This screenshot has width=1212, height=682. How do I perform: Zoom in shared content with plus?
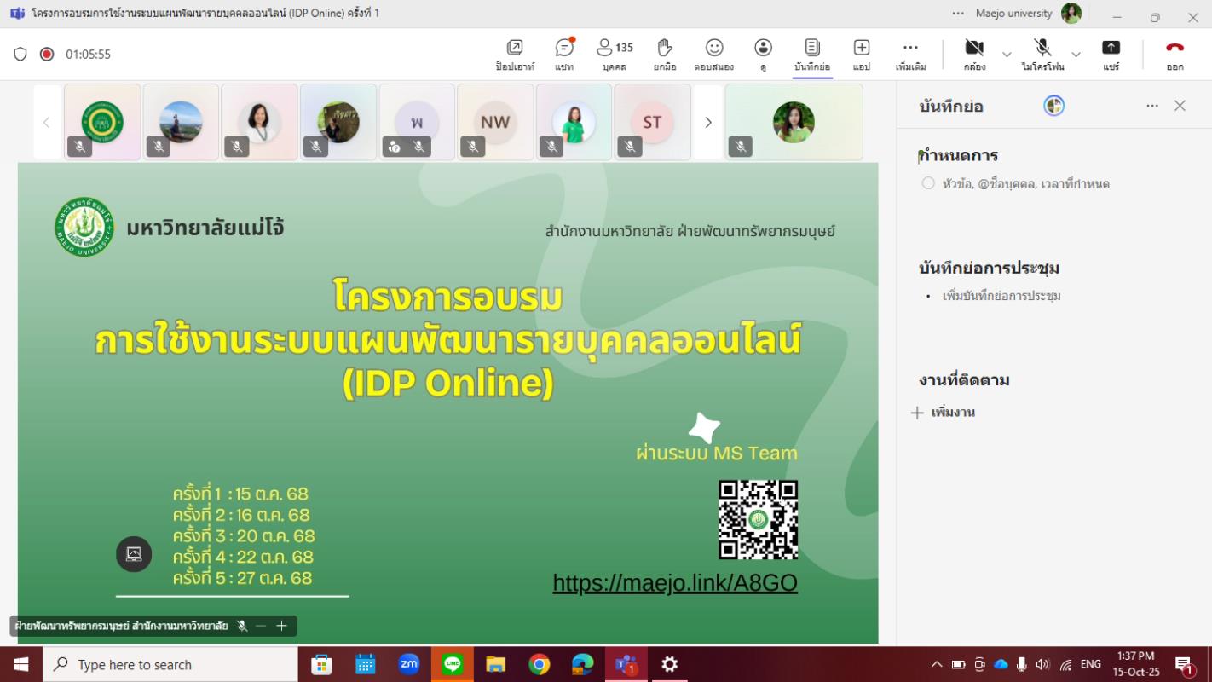(x=282, y=626)
